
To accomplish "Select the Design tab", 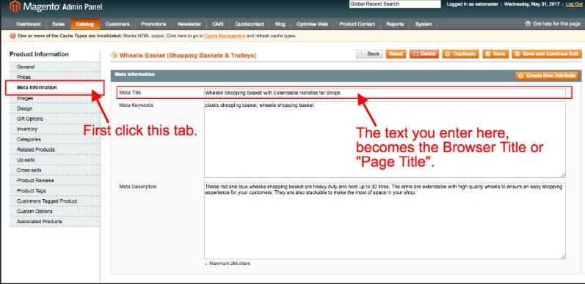I will point(54,108).
